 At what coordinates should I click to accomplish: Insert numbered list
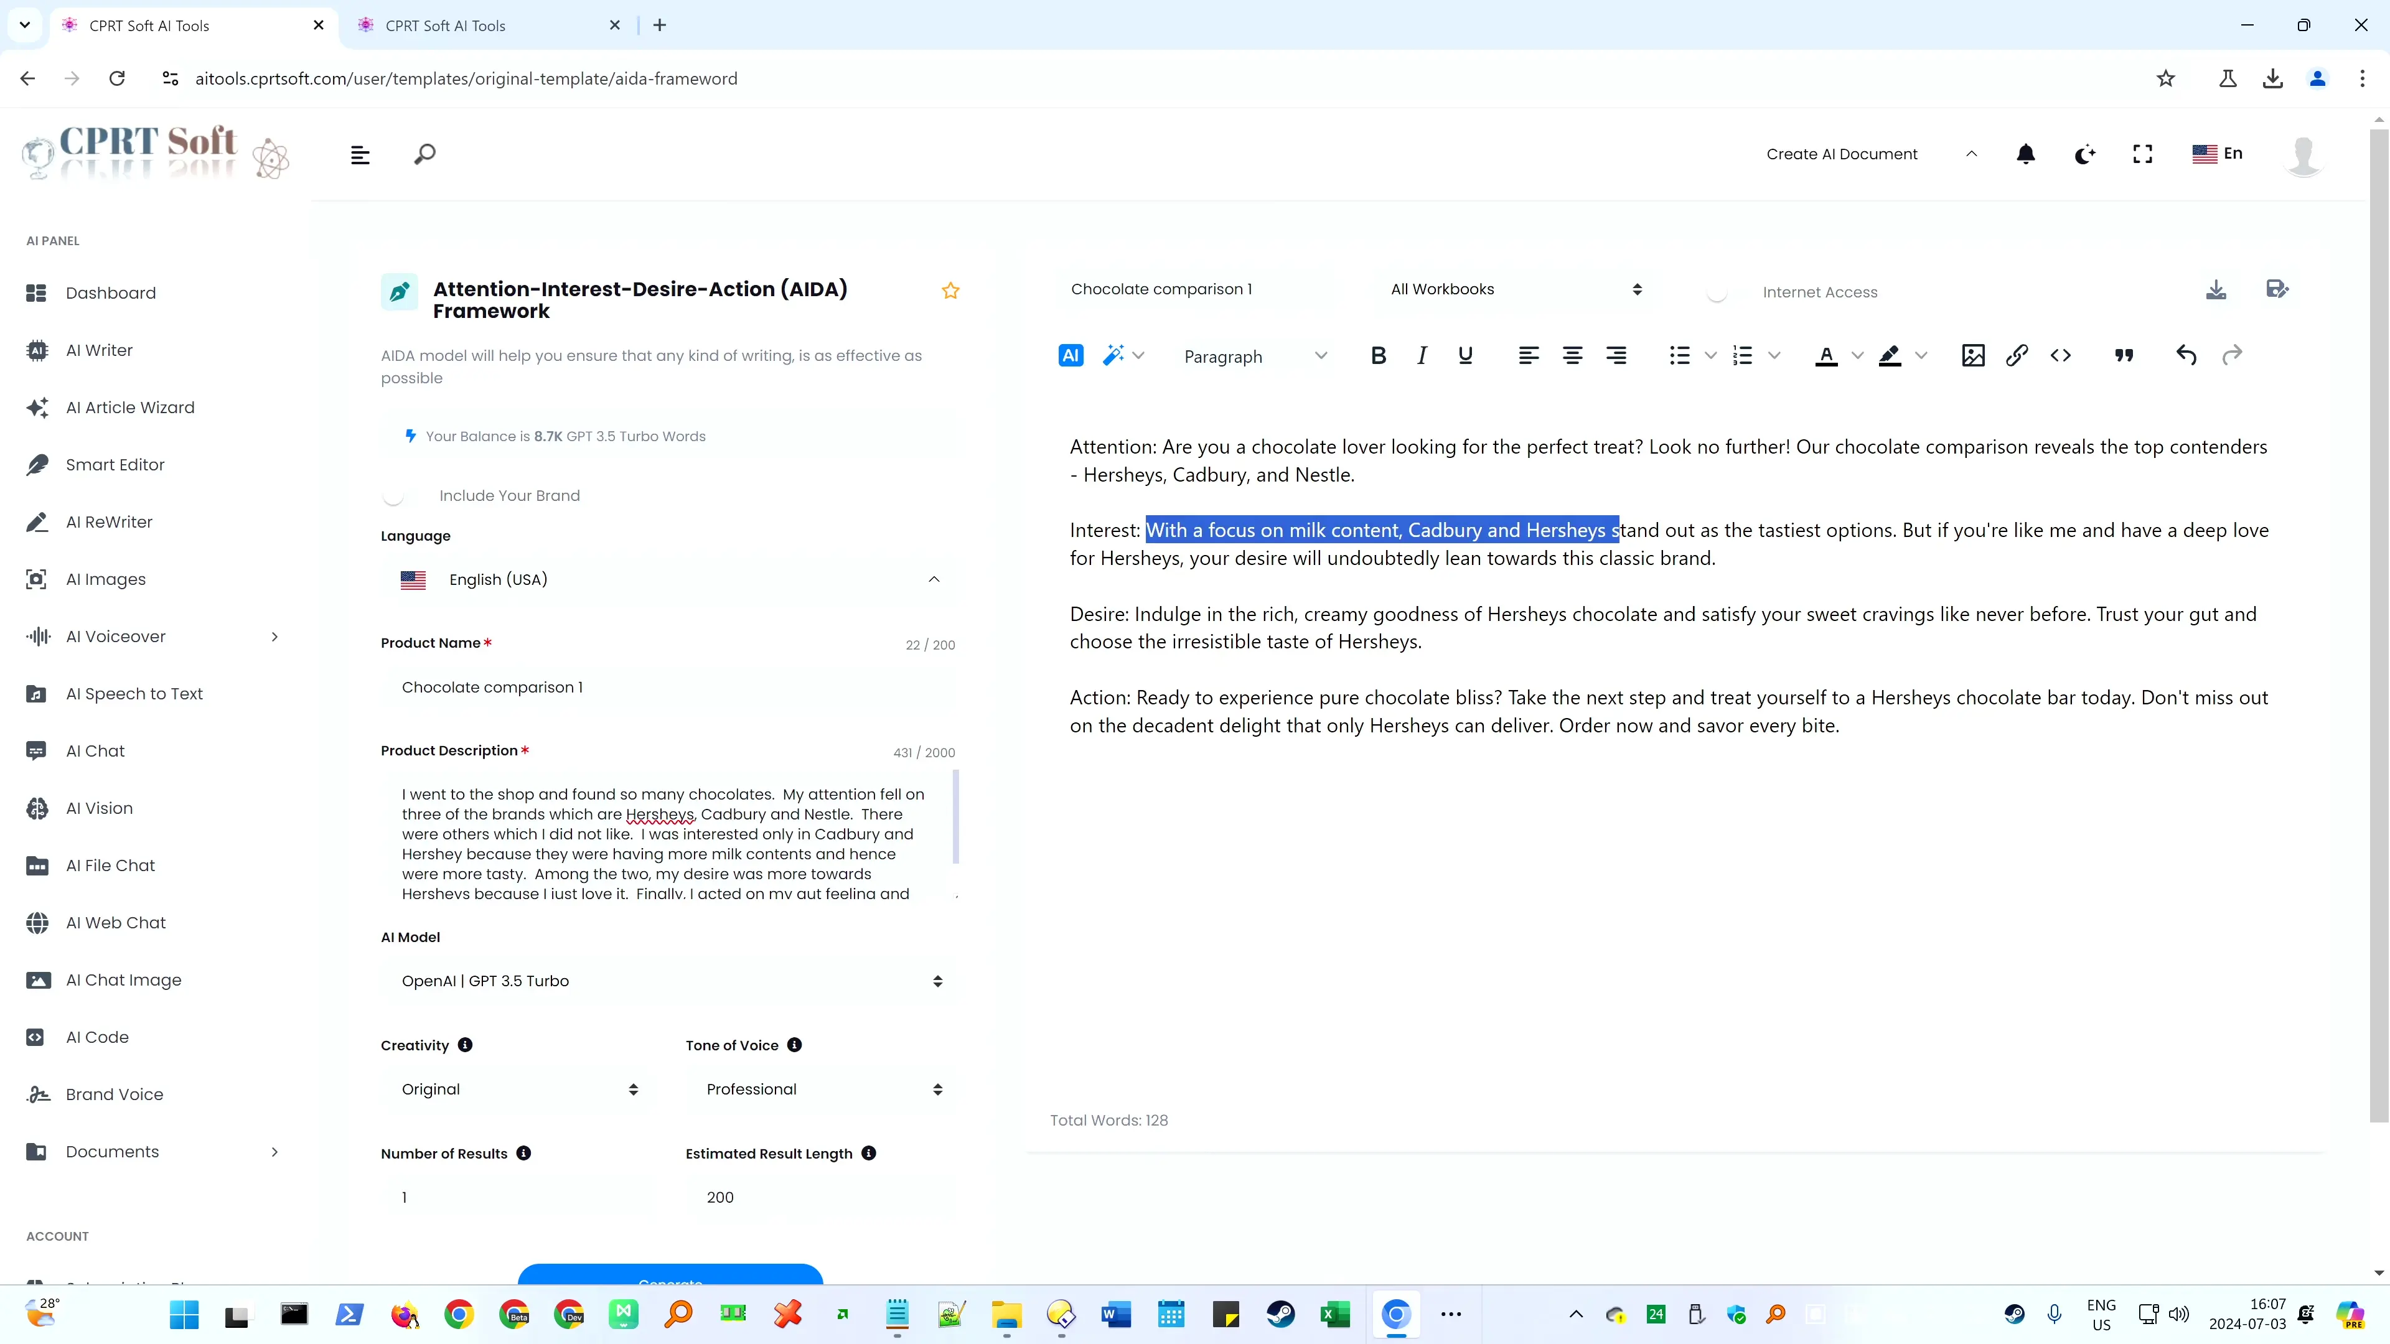coord(1743,355)
